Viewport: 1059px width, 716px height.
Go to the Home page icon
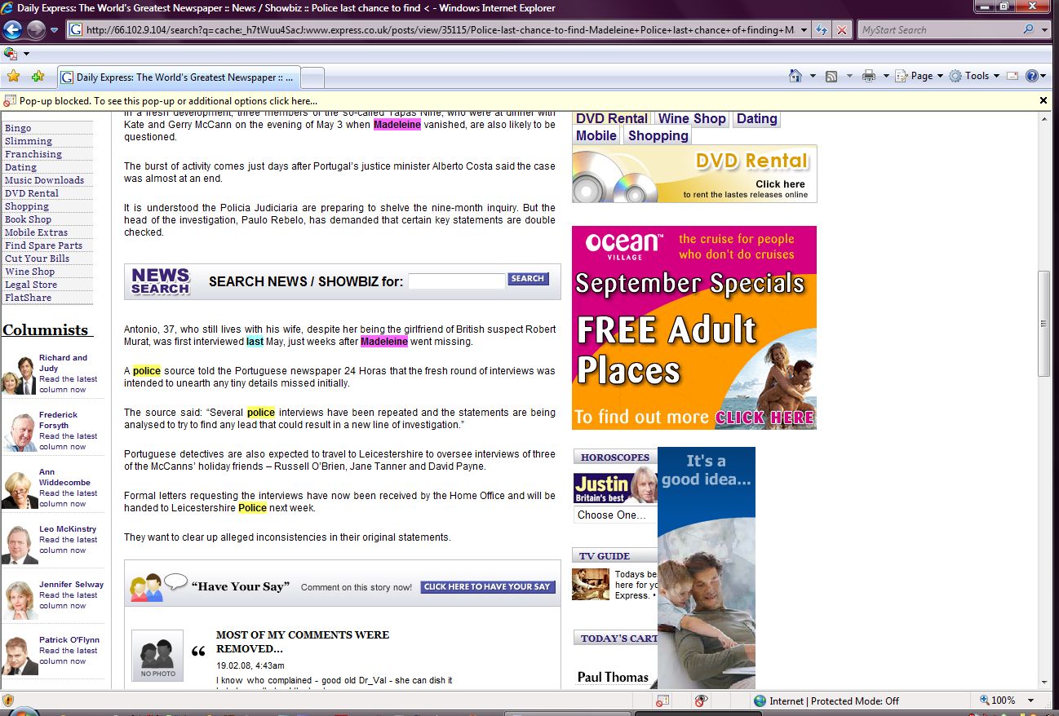[795, 76]
